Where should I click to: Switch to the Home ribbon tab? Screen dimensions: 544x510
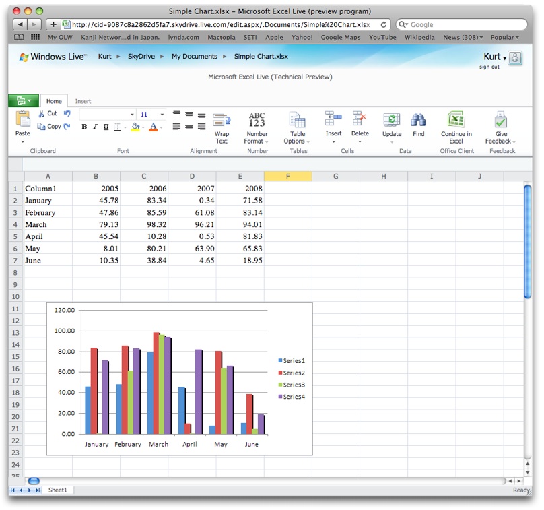pos(54,101)
